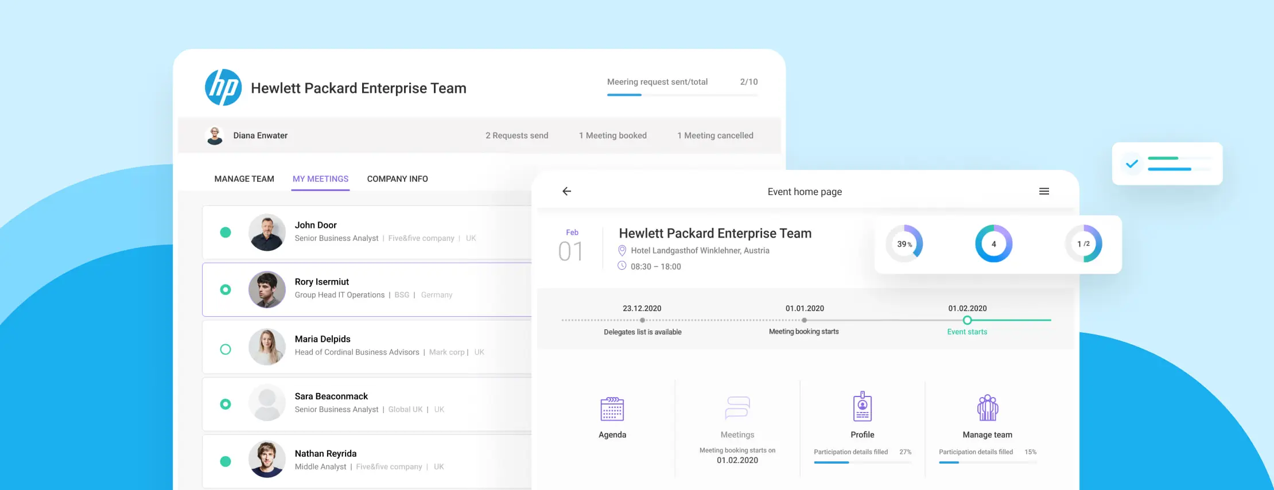
Task: Select the radio button next to Maria Delpids
Action: pyautogui.click(x=226, y=349)
